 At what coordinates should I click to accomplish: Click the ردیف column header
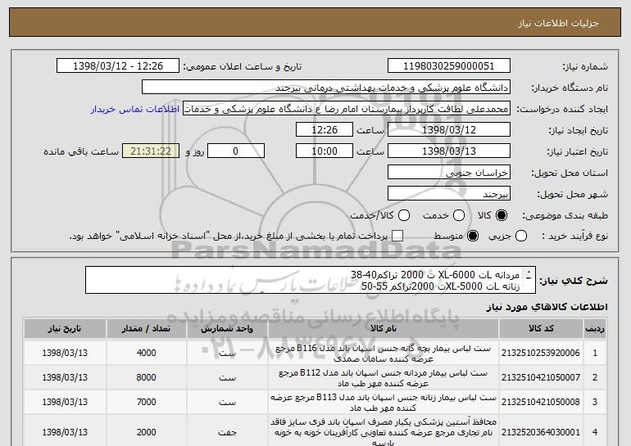pos(595,329)
